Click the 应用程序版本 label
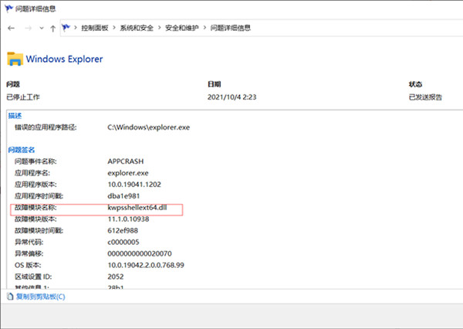Viewport: 463px width, 329px height. click(35, 185)
